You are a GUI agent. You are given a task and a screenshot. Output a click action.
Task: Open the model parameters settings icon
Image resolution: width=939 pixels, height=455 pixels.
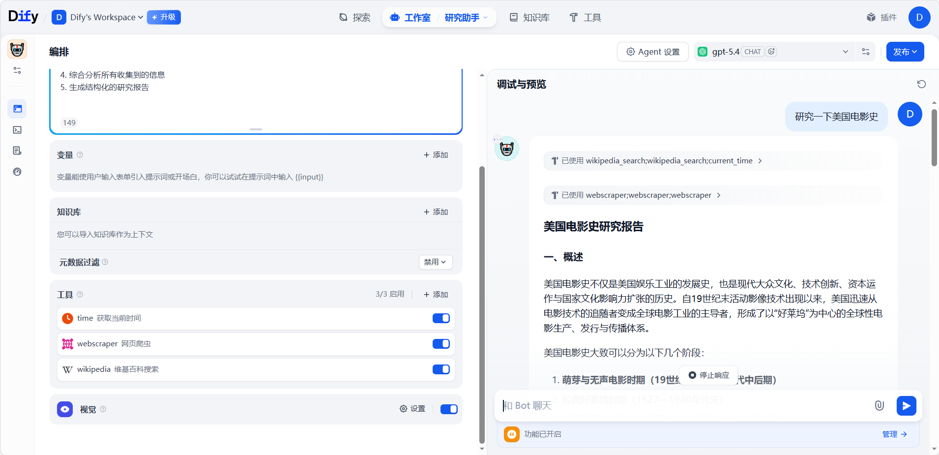[x=866, y=52]
